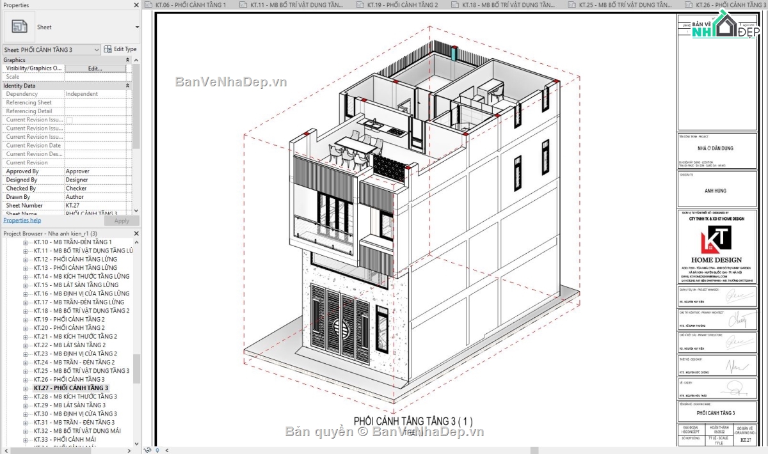Select KT.28 - MB KÍCH THƯỚC TẦNG 3 sheet
The image size is (768, 454).
(76, 396)
